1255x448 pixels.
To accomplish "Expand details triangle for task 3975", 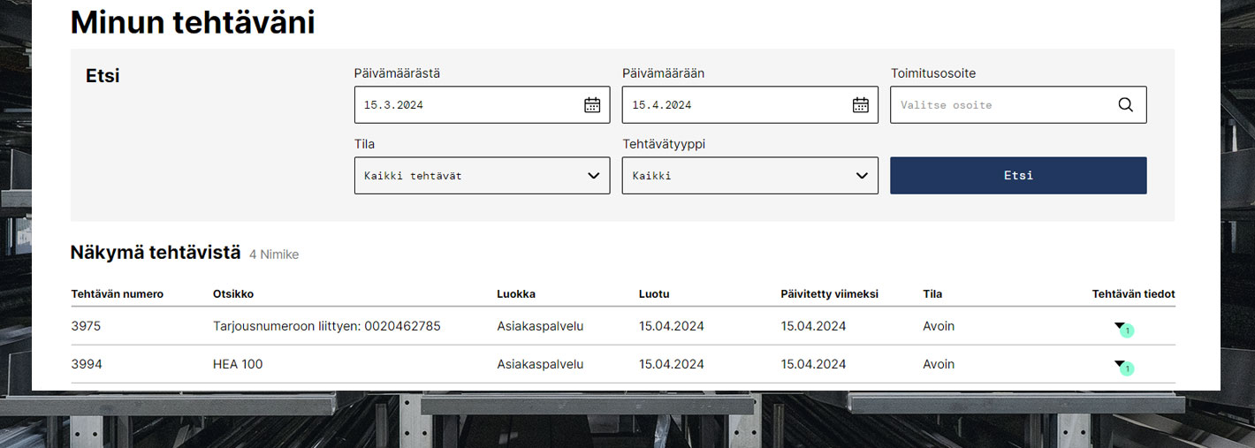I will pos(1119,325).
